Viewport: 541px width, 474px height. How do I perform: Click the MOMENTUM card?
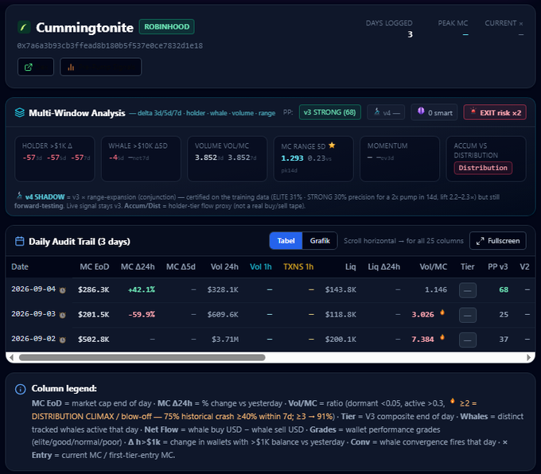[399, 159]
